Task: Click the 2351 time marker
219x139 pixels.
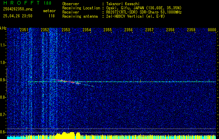Action: point(24,30)
